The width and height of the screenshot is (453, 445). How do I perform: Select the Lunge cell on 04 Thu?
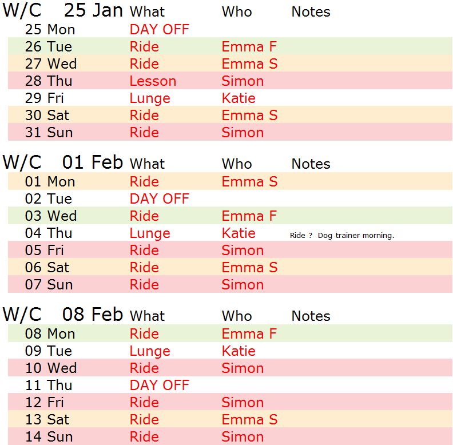(150, 233)
